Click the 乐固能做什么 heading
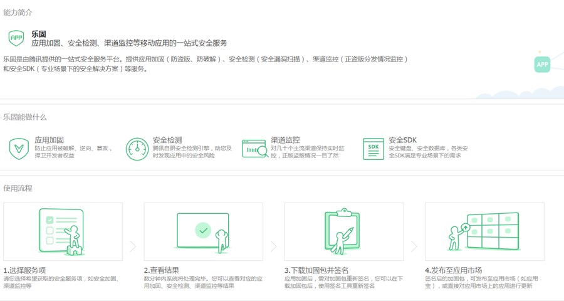Image resolution: width=564 pixels, height=301 pixels. pos(25,117)
